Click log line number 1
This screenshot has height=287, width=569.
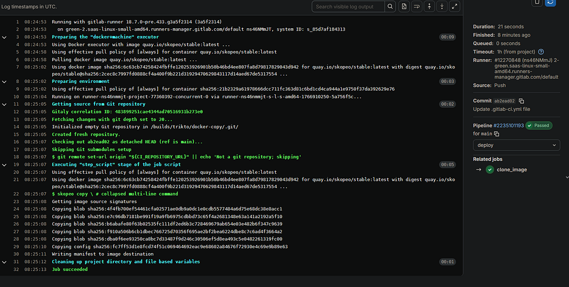pos(17,22)
